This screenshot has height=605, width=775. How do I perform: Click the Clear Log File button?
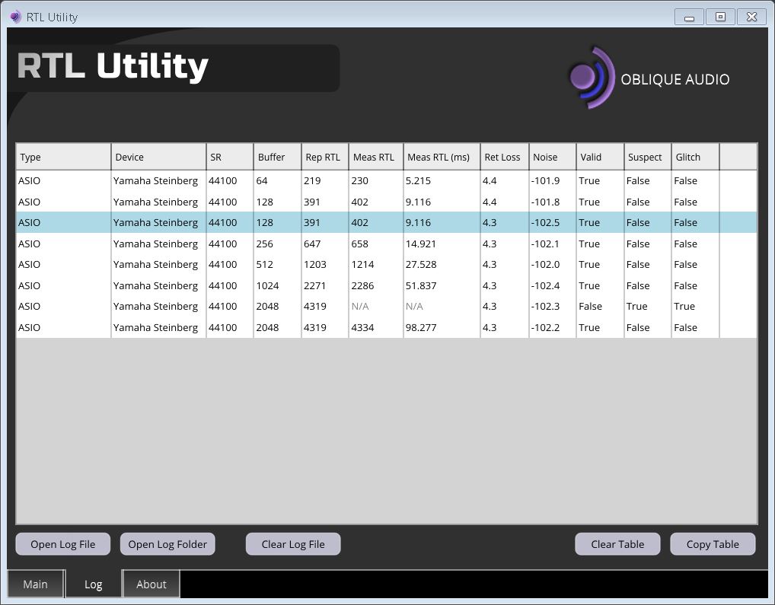293,544
